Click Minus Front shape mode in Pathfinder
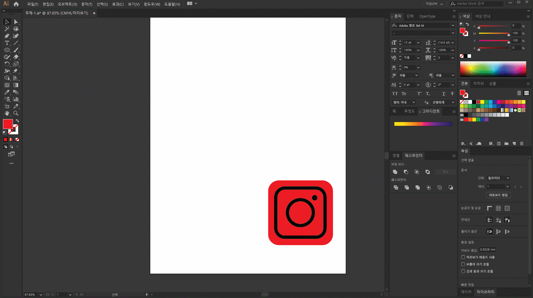 pos(406,172)
